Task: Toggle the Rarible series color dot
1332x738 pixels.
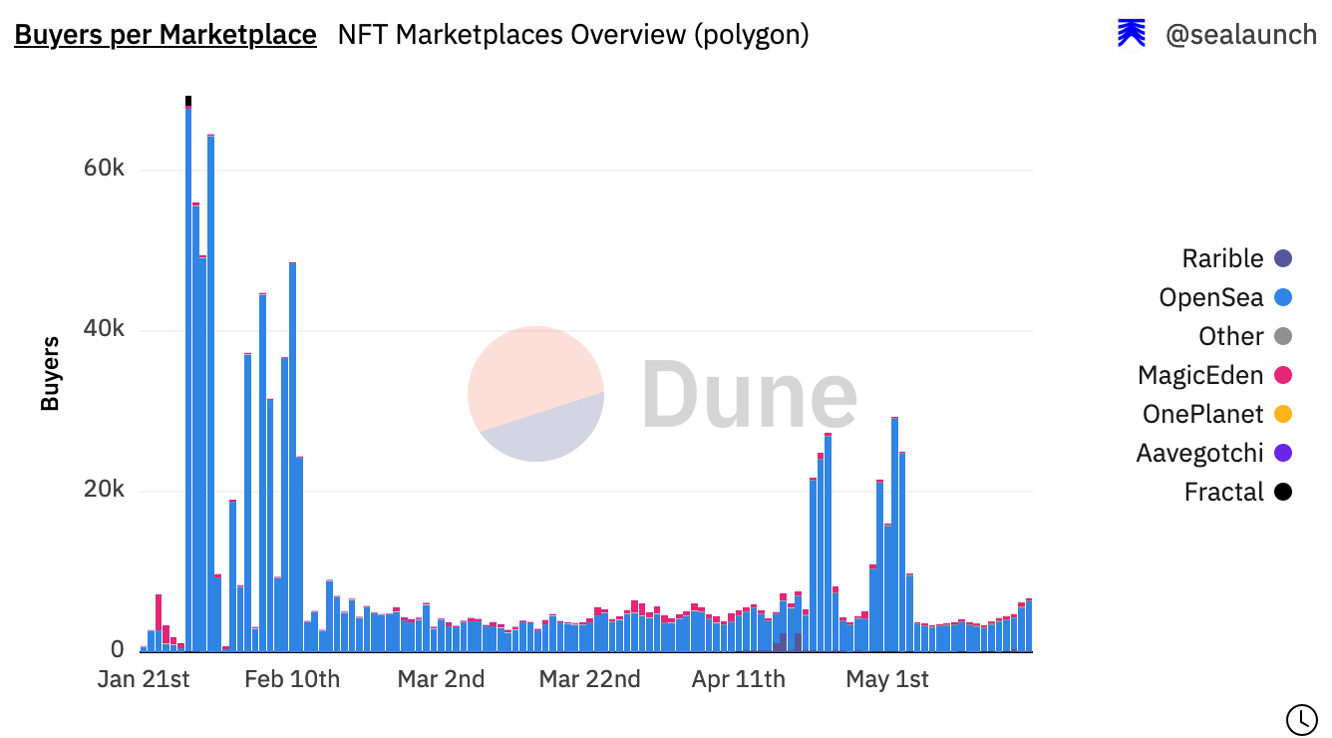Action: (x=1283, y=258)
